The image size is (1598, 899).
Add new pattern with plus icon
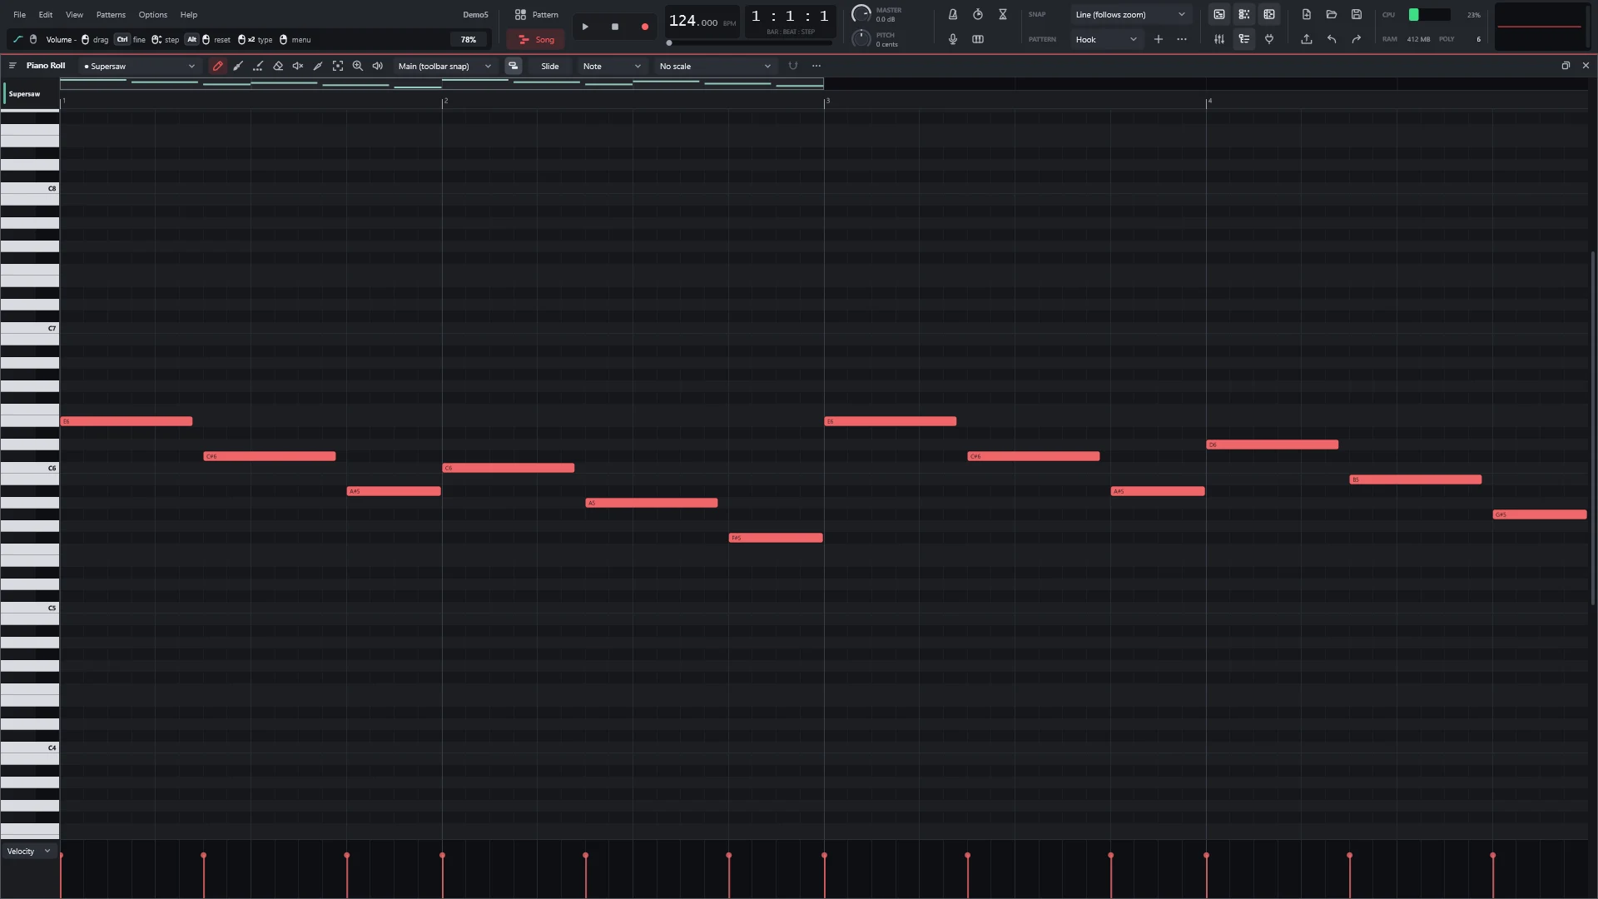(1159, 39)
